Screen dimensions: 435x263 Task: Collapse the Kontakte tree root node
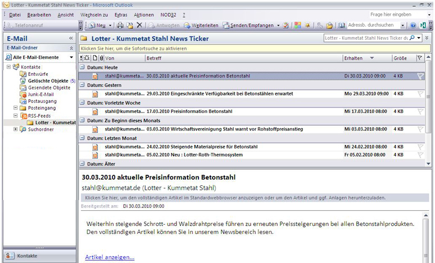click(x=8, y=67)
